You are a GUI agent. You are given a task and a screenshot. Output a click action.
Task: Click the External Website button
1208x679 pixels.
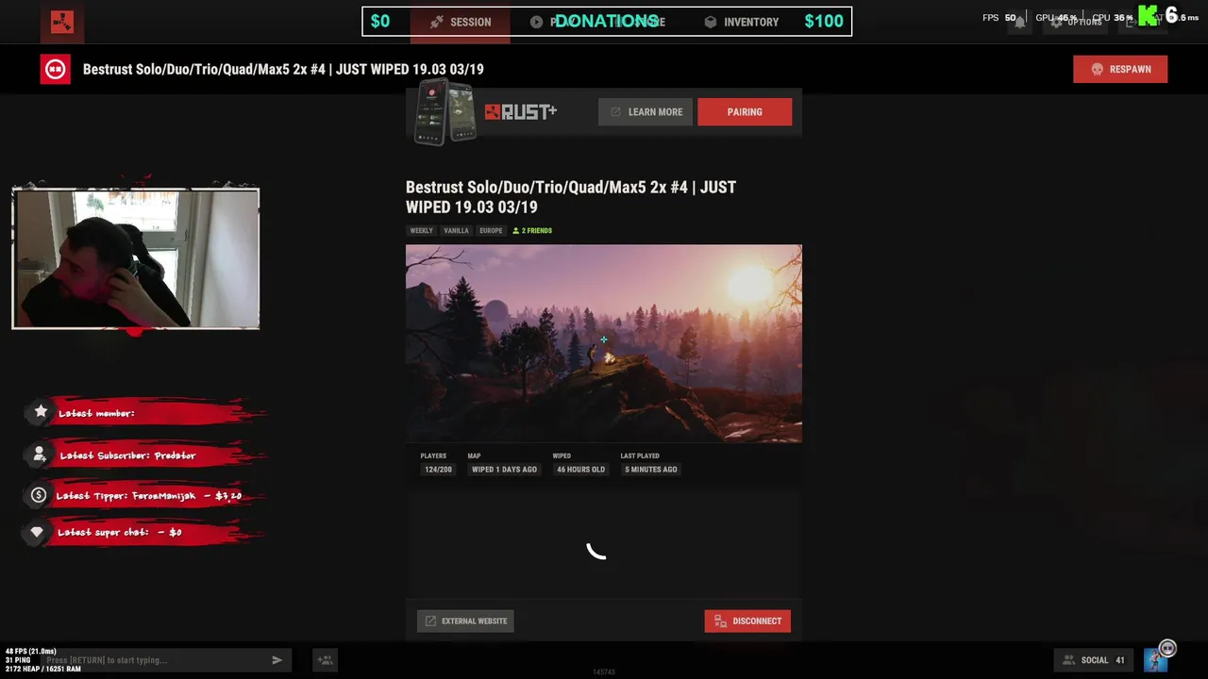[x=465, y=621]
